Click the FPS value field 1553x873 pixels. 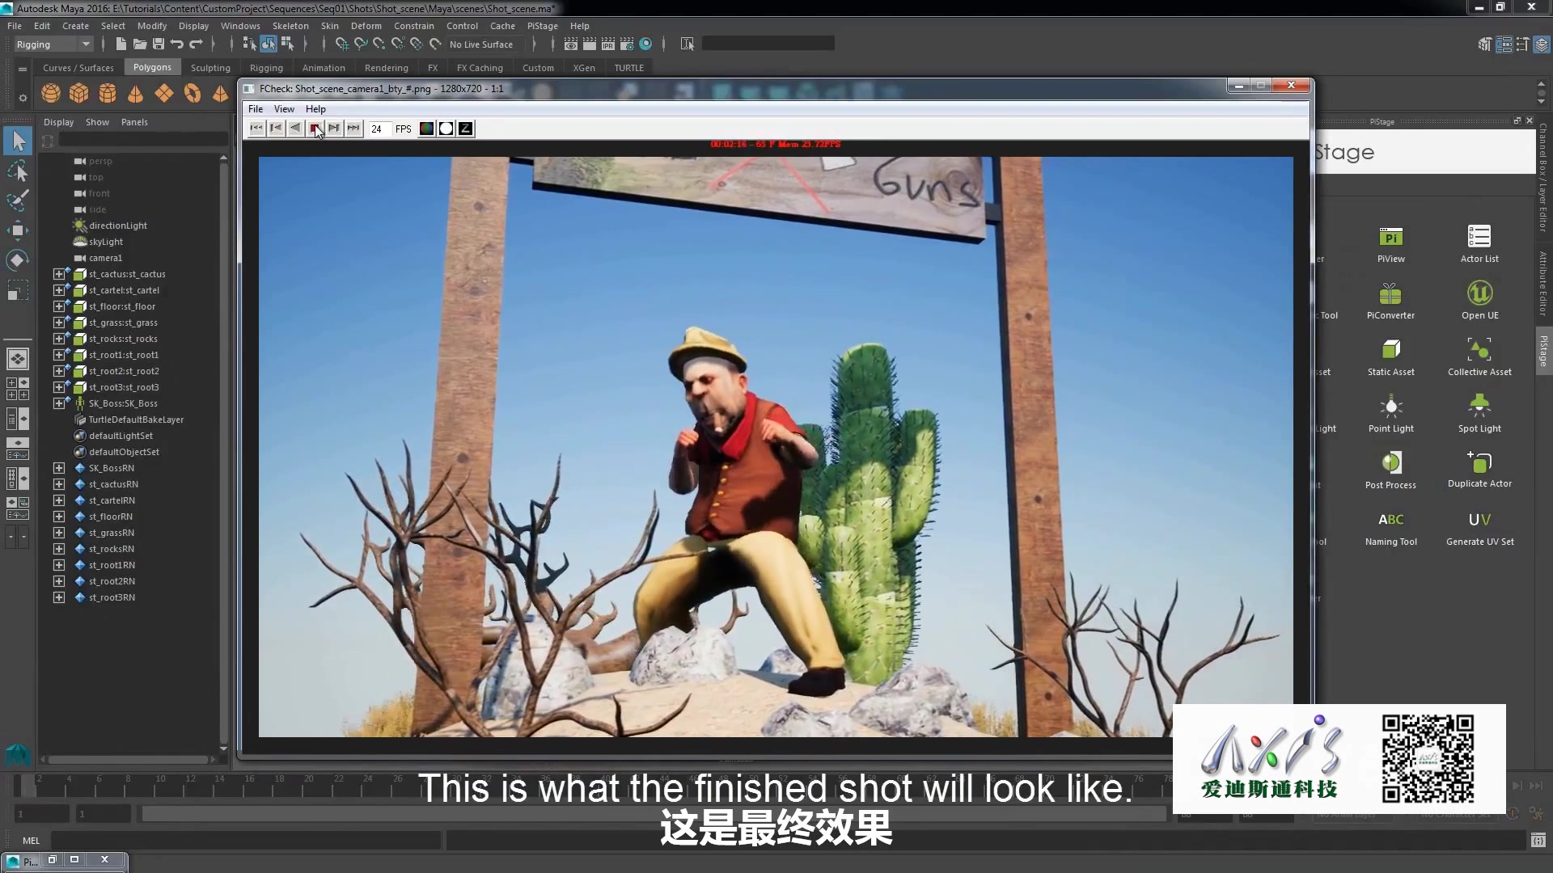click(x=377, y=129)
